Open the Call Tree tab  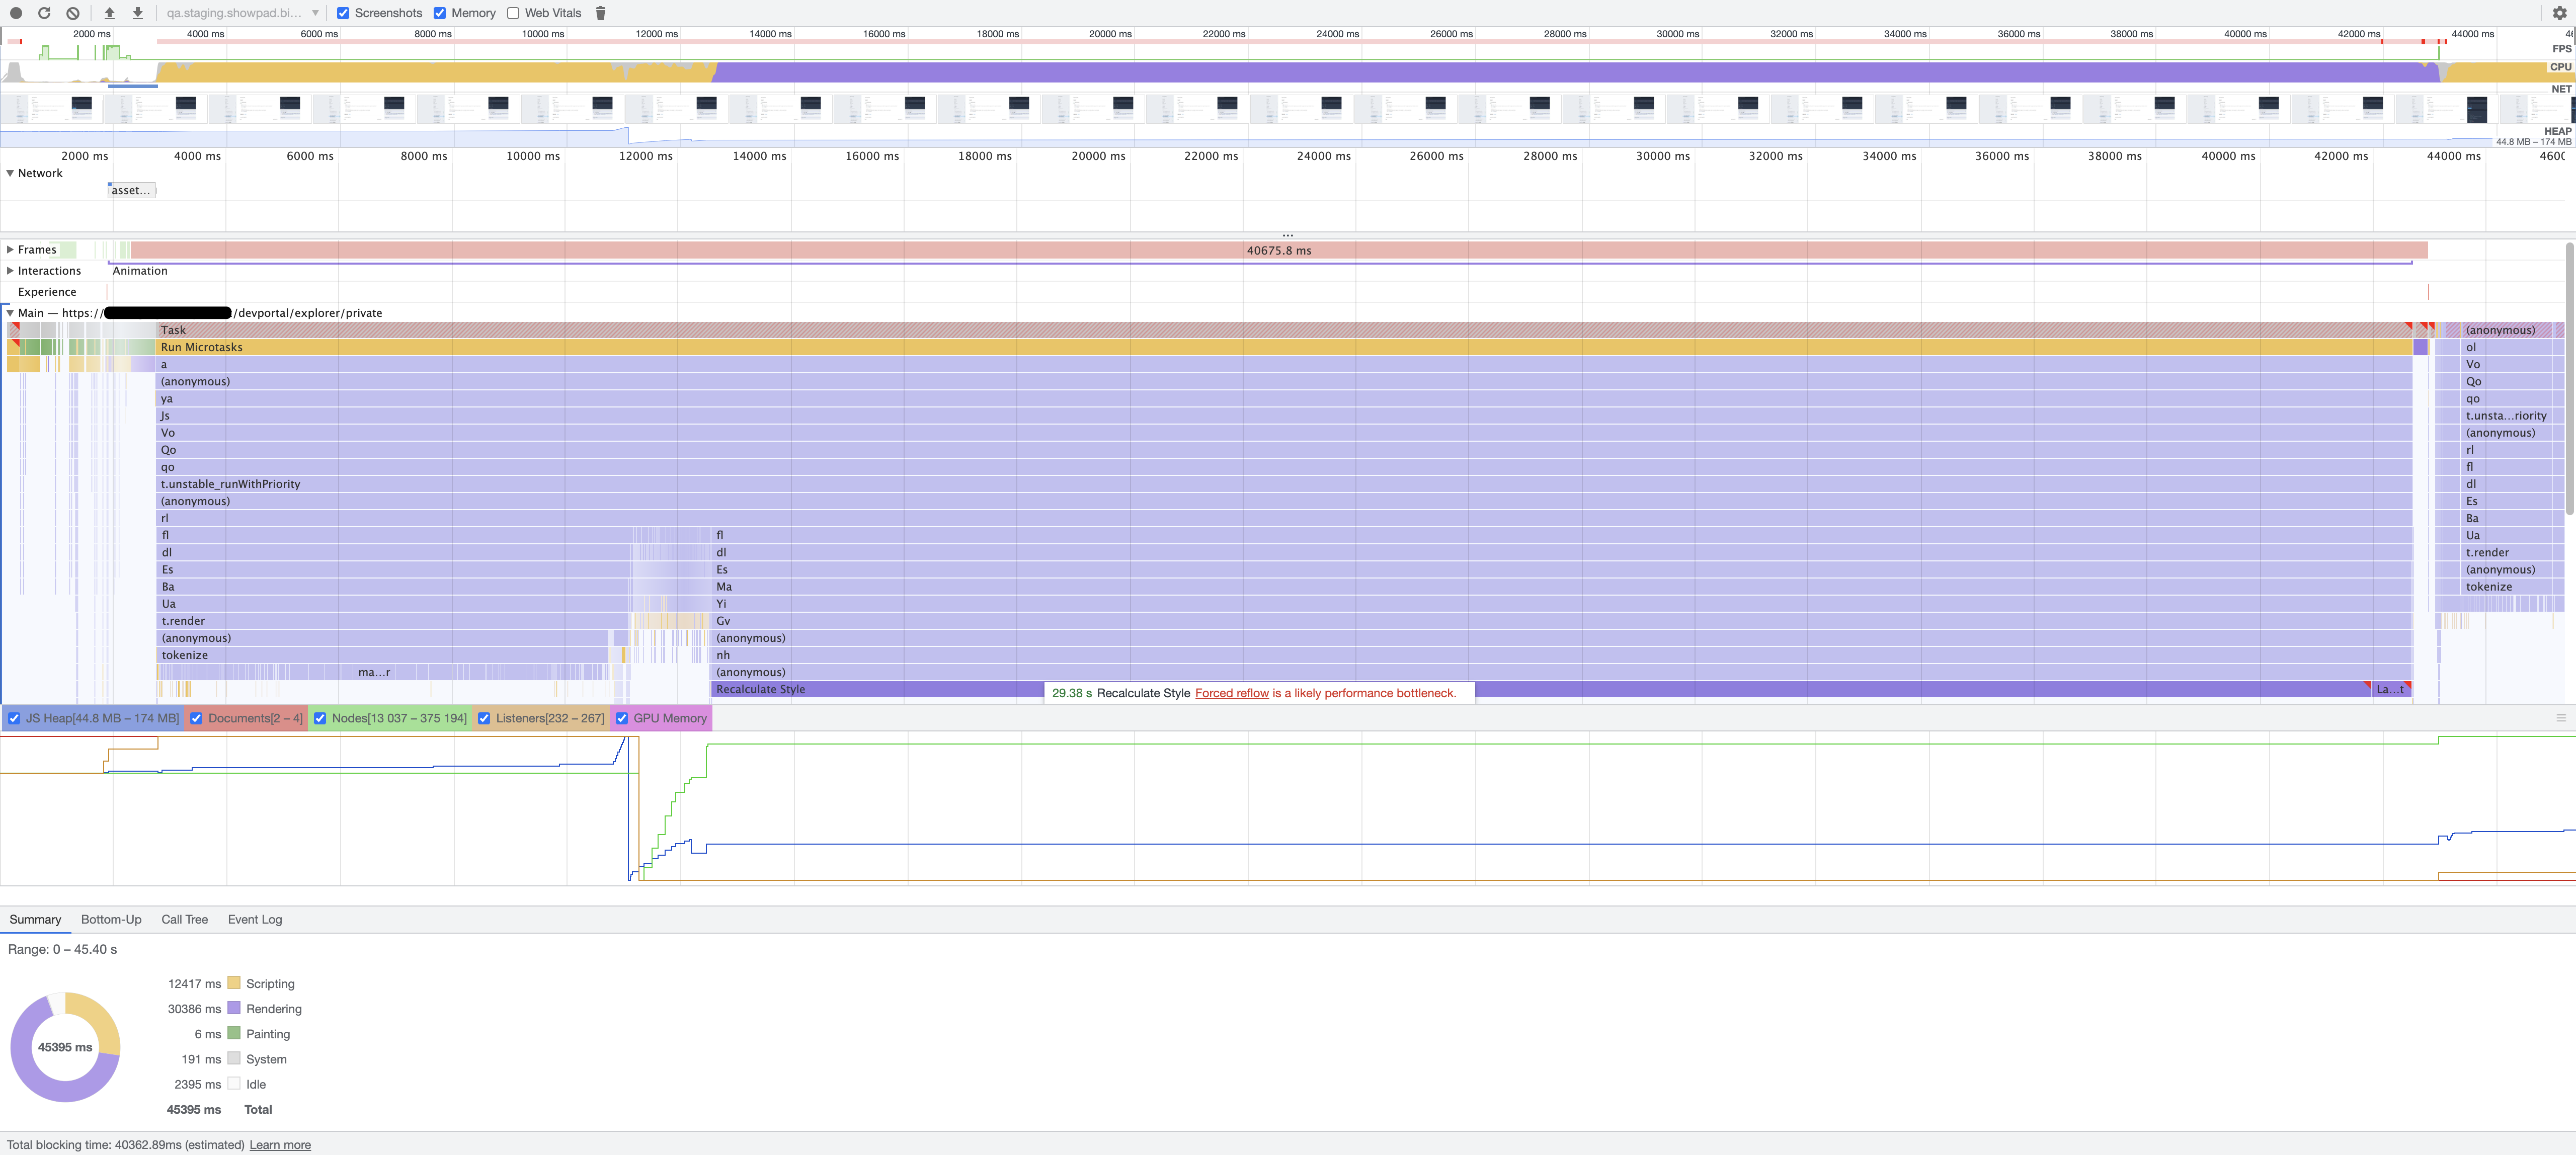click(x=185, y=919)
